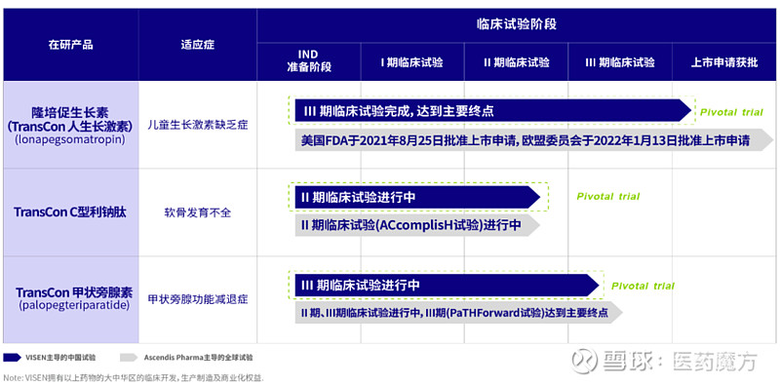This screenshot has width=780, height=385.
Task: Click the I 期临床试验 header cell
Action: click(x=412, y=61)
